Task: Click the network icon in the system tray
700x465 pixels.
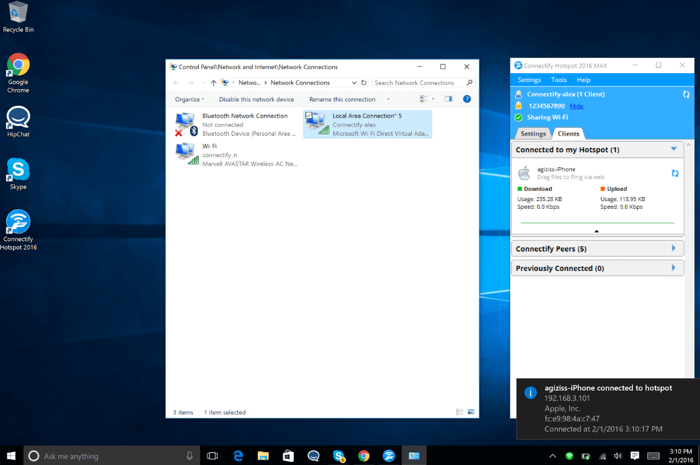Action: [603, 456]
